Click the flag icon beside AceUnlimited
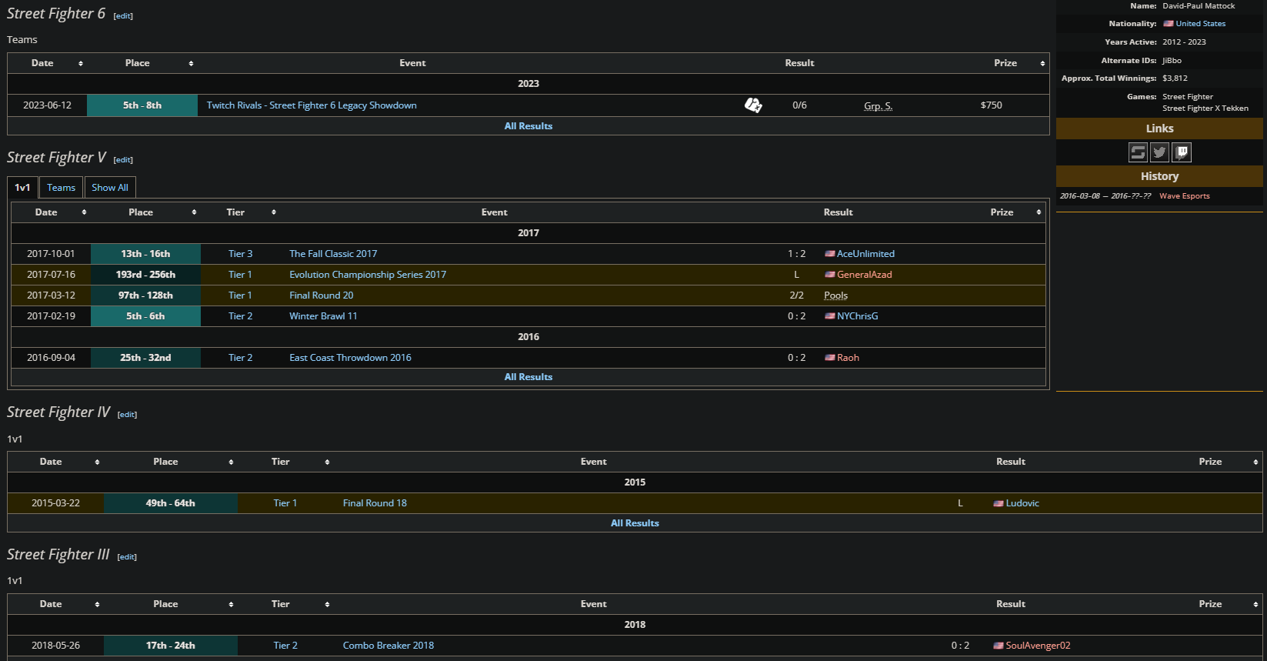 [829, 254]
